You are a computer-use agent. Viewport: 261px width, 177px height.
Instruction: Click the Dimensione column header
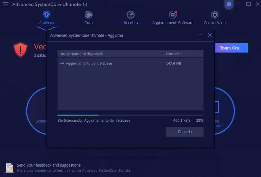point(175,54)
